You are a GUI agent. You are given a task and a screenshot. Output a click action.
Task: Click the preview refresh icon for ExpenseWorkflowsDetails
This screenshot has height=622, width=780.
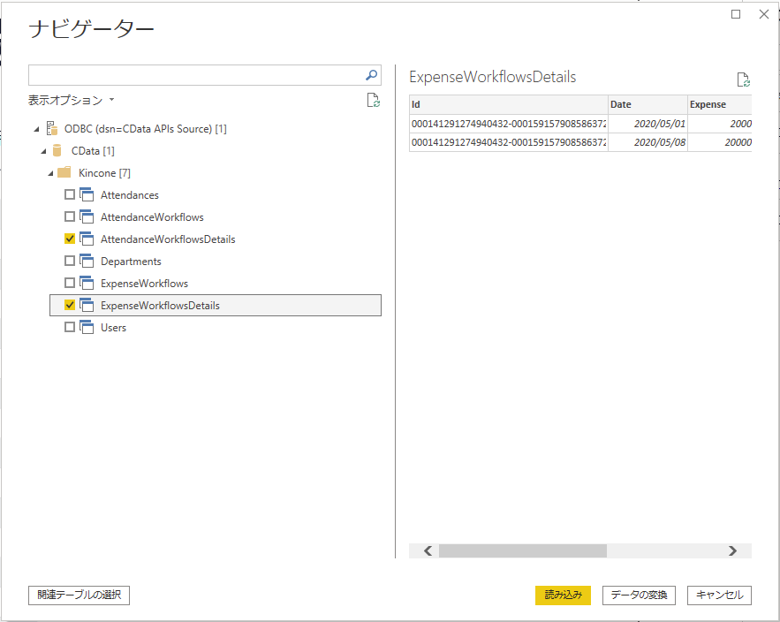point(743,80)
